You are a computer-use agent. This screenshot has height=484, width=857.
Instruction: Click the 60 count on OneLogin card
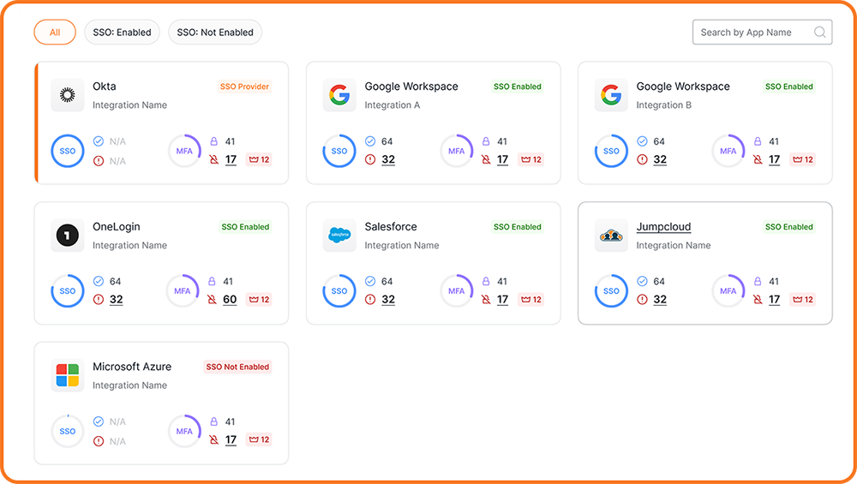230,300
